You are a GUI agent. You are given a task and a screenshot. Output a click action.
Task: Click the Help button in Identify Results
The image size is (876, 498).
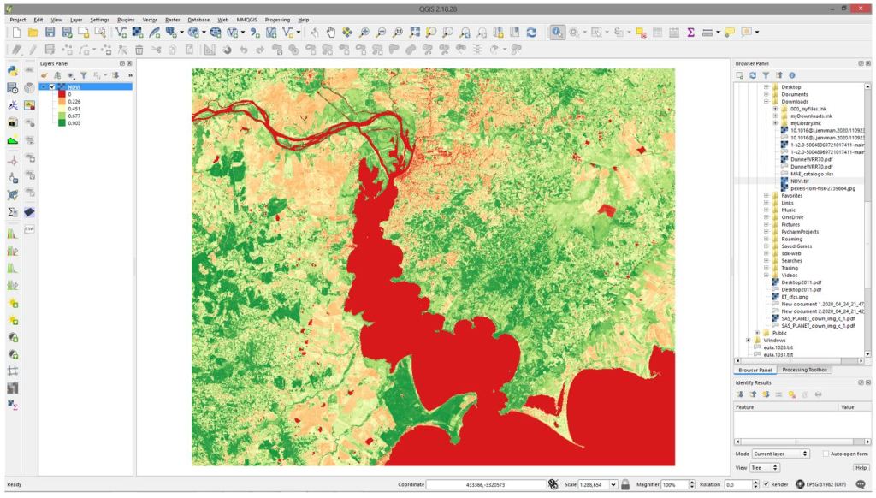(x=861, y=467)
